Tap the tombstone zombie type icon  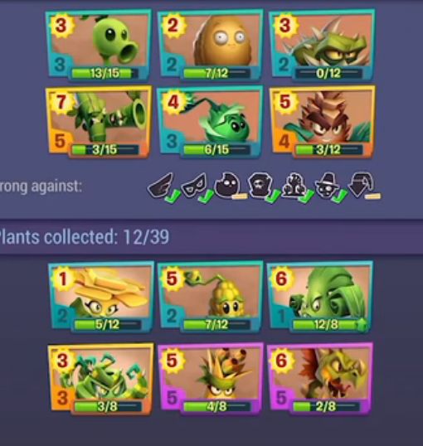coord(262,187)
